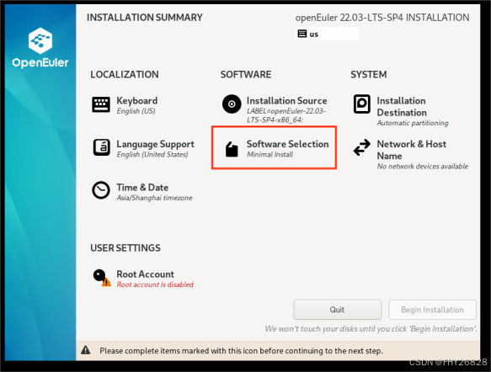Open Installation Destination settings
Viewport: 491px width, 372px height.
coord(401,110)
